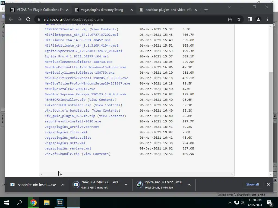Switch to newblue-plugins-and-video-effects tab
The image size is (278, 208).
click(x=168, y=10)
